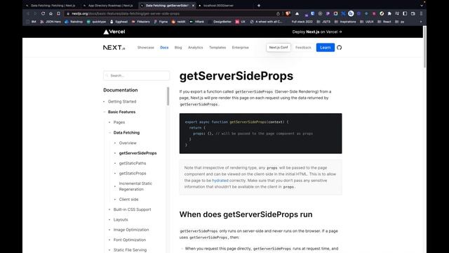449x253 pixels.
Task: Click the browser address bar URL
Action: click(x=126, y=13)
